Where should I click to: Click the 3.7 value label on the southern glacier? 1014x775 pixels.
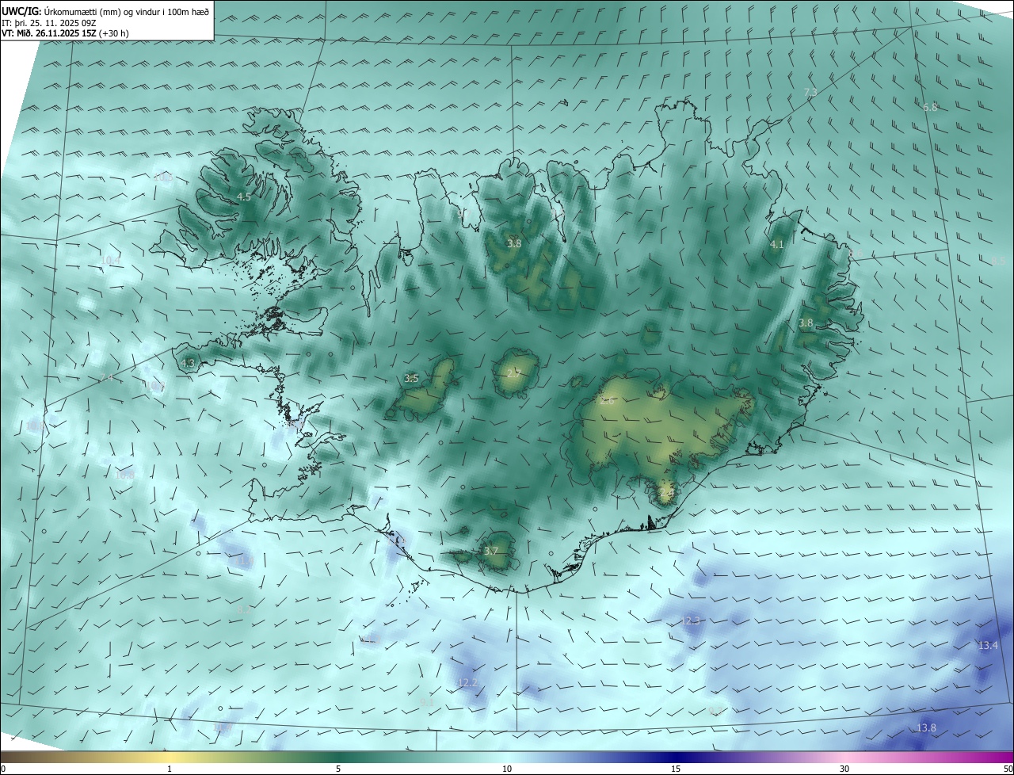click(490, 551)
